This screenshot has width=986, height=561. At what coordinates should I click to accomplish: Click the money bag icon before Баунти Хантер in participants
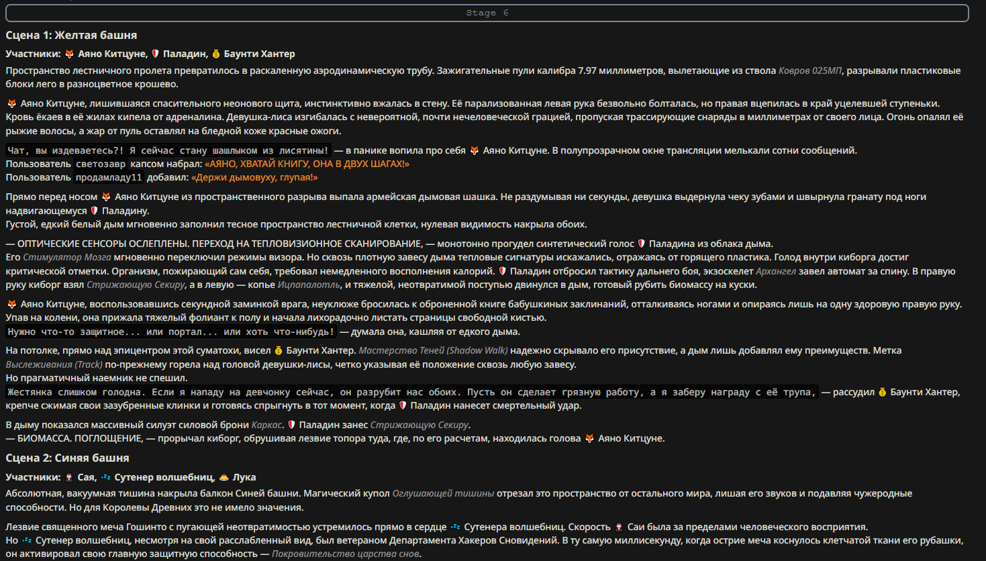click(x=216, y=54)
